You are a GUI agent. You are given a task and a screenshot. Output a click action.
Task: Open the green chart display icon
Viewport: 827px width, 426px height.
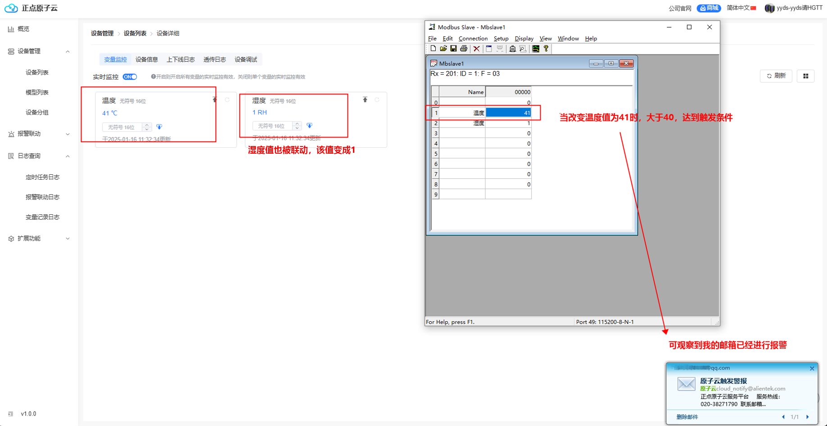(x=536, y=49)
